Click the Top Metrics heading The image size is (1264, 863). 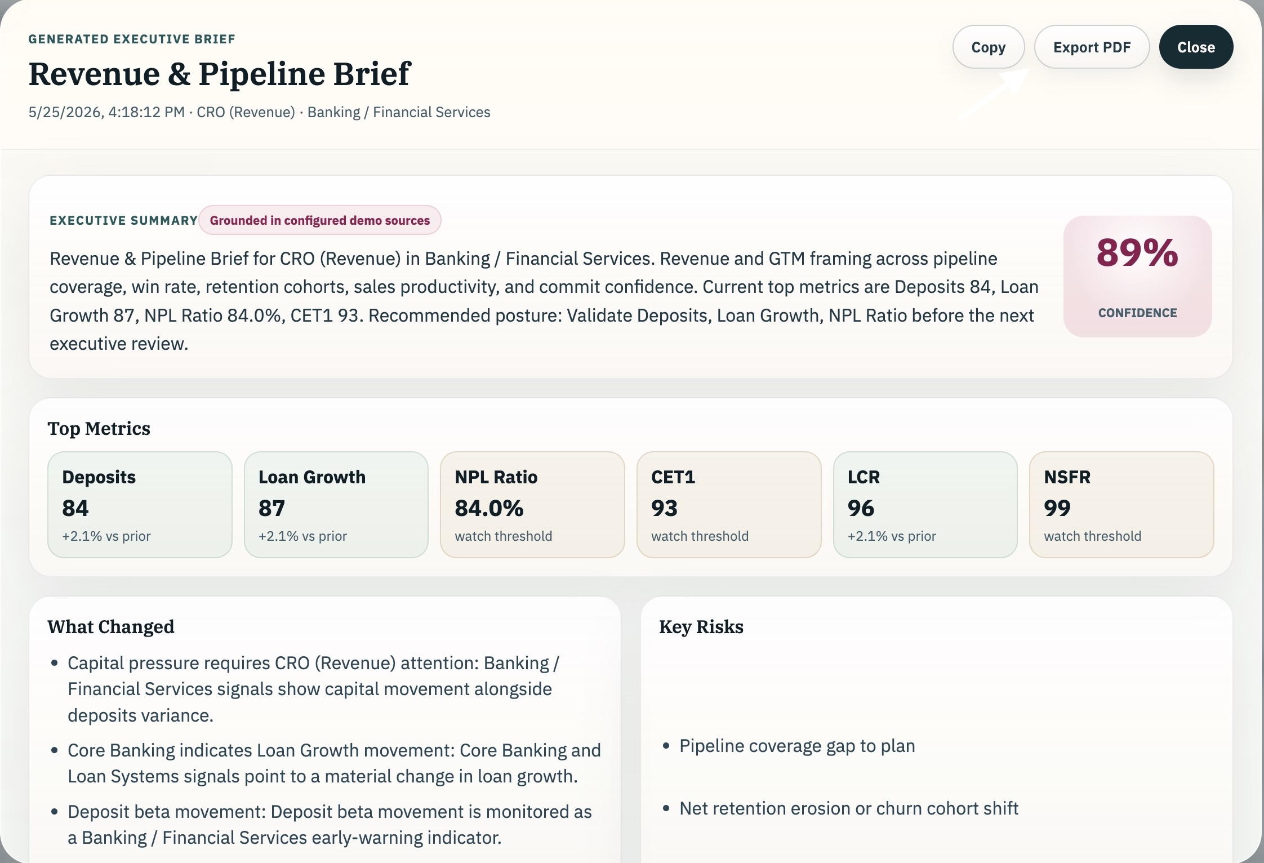(x=99, y=429)
